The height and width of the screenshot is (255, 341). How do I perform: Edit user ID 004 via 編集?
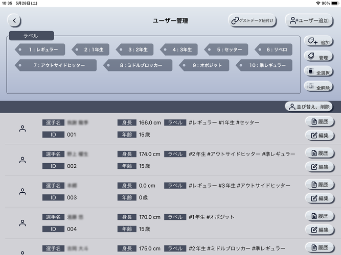pos(319,229)
